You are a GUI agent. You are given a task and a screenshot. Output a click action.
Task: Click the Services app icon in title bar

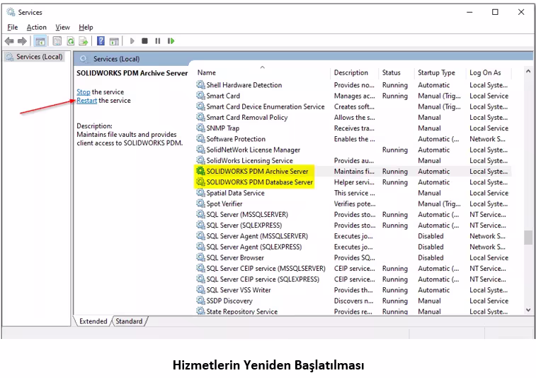pos(11,12)
